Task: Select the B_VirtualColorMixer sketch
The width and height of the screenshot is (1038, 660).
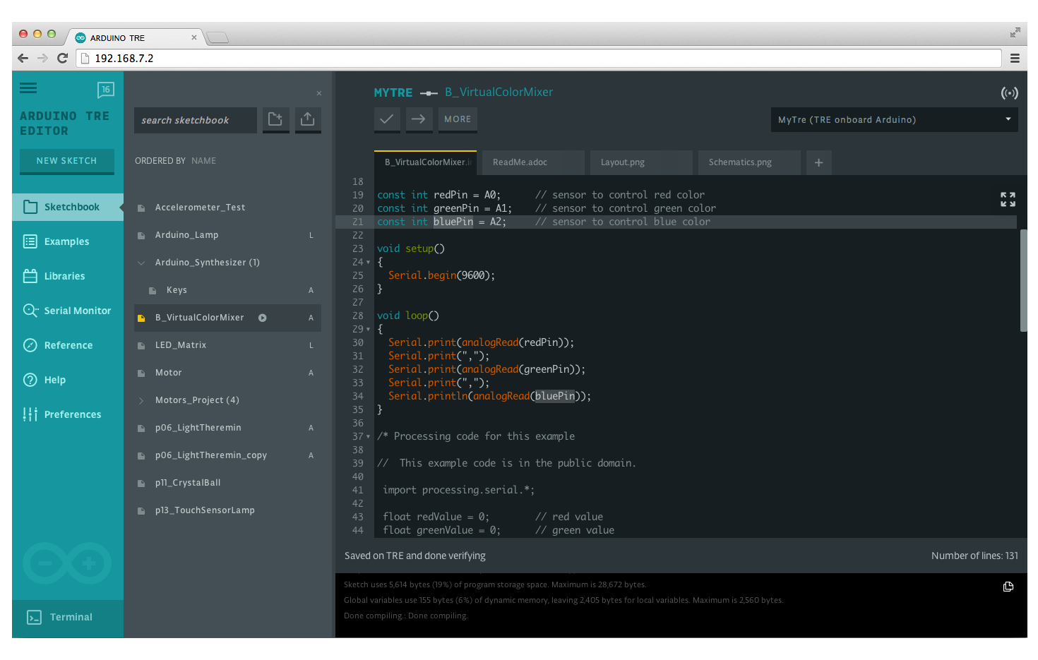Action: (x=227, y=318)
